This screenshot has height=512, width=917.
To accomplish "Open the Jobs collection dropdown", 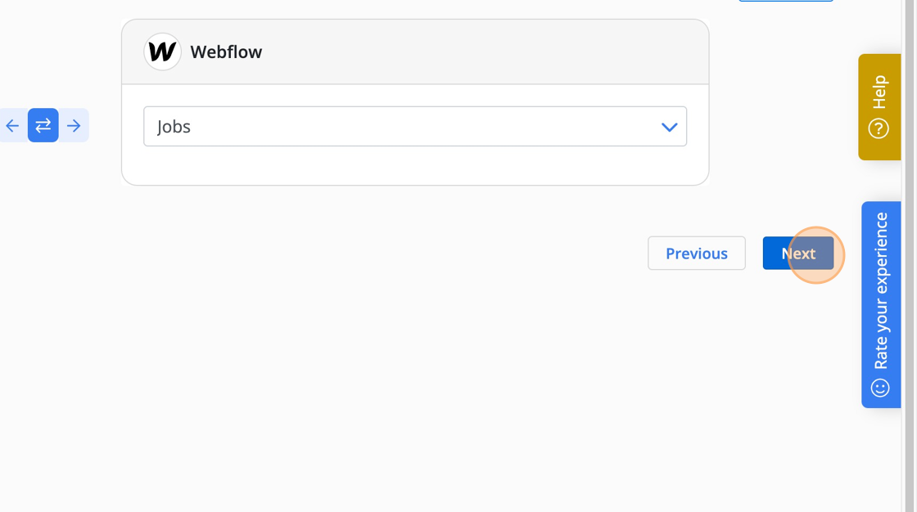I will [x=415, y=126].
